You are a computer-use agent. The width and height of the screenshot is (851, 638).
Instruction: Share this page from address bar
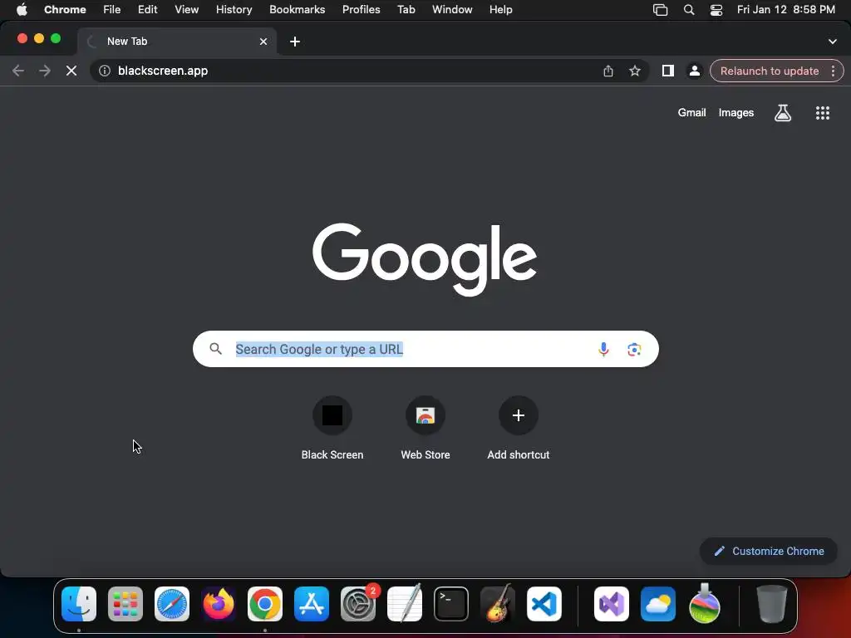pyautogui.click(x=608, y=71)
